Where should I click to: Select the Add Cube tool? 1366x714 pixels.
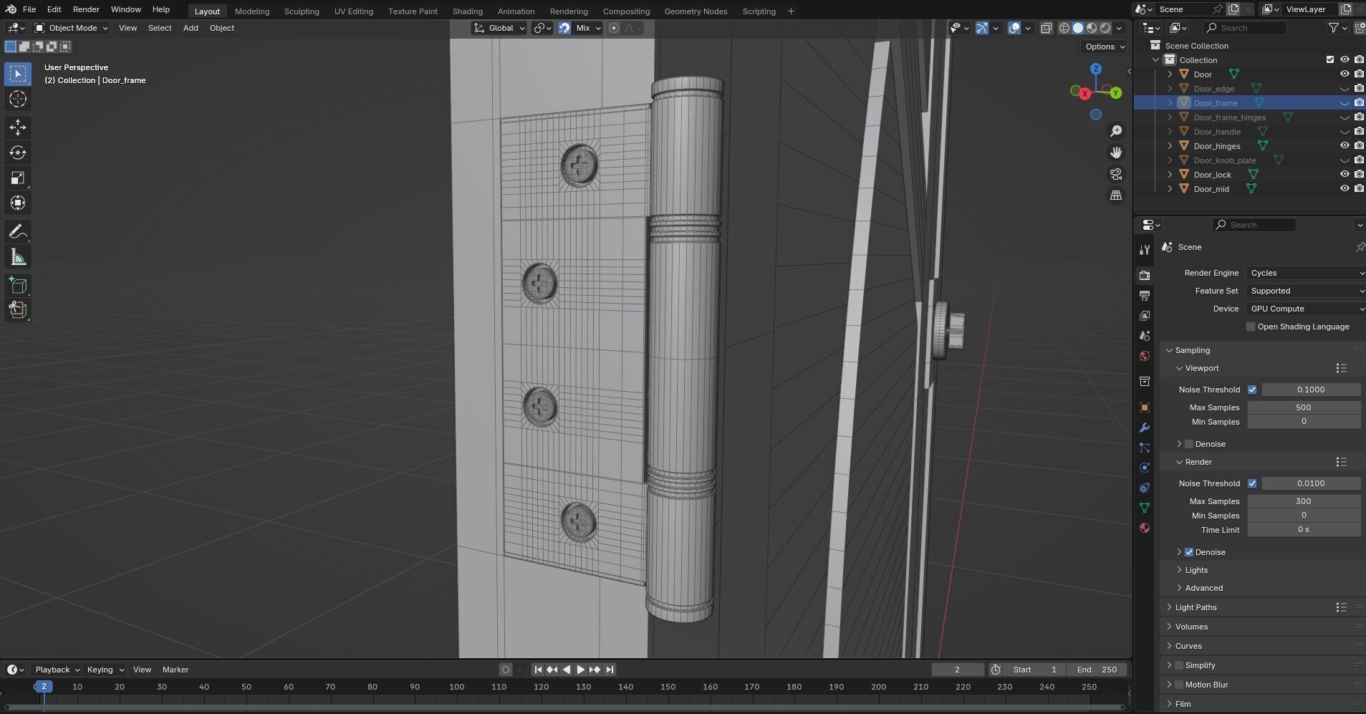point(18,286)
